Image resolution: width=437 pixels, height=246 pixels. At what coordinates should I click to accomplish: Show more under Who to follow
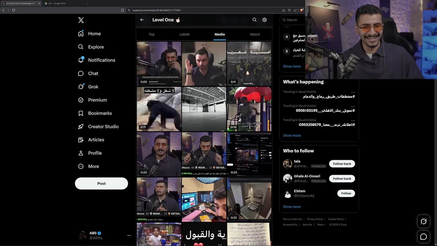[292, 207]
